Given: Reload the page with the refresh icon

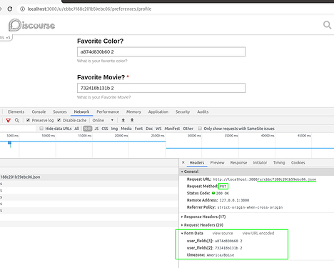Looking at the screenshot, I should 10,9.
